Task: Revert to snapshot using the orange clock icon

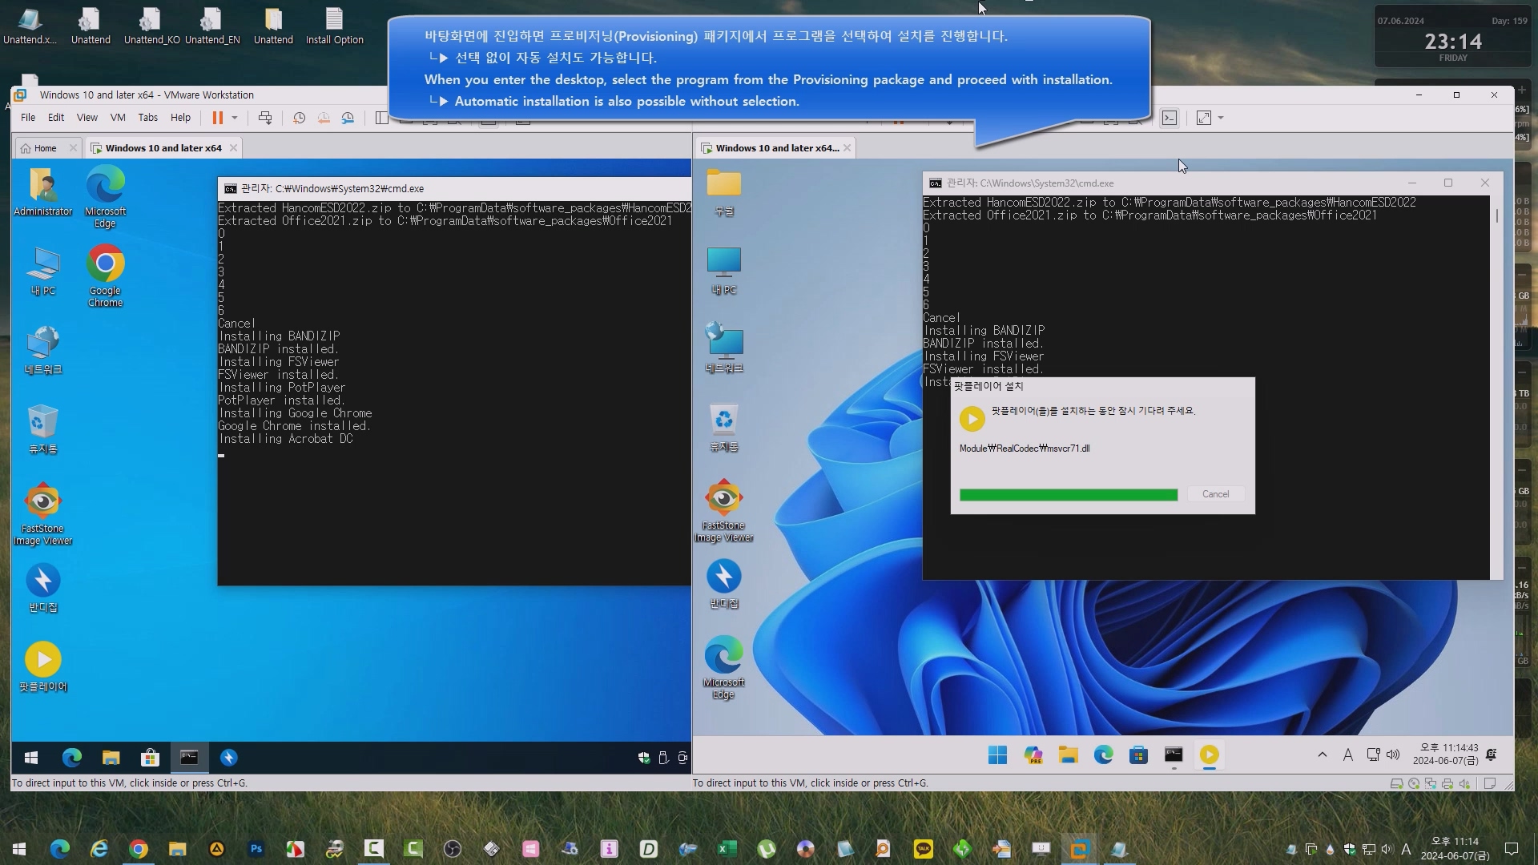Action: pyautogui.click(x=324, y=118)
